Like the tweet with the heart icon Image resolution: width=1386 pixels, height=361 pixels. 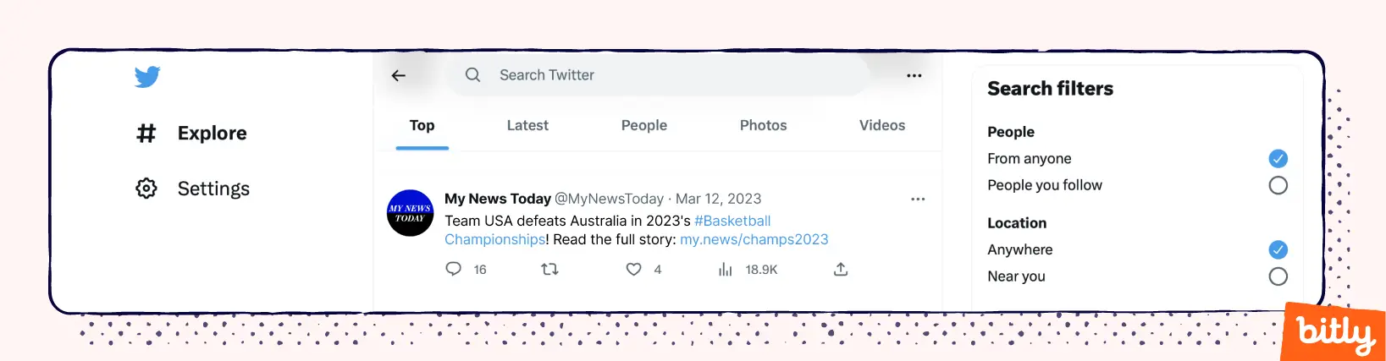[x=633, y=269]
